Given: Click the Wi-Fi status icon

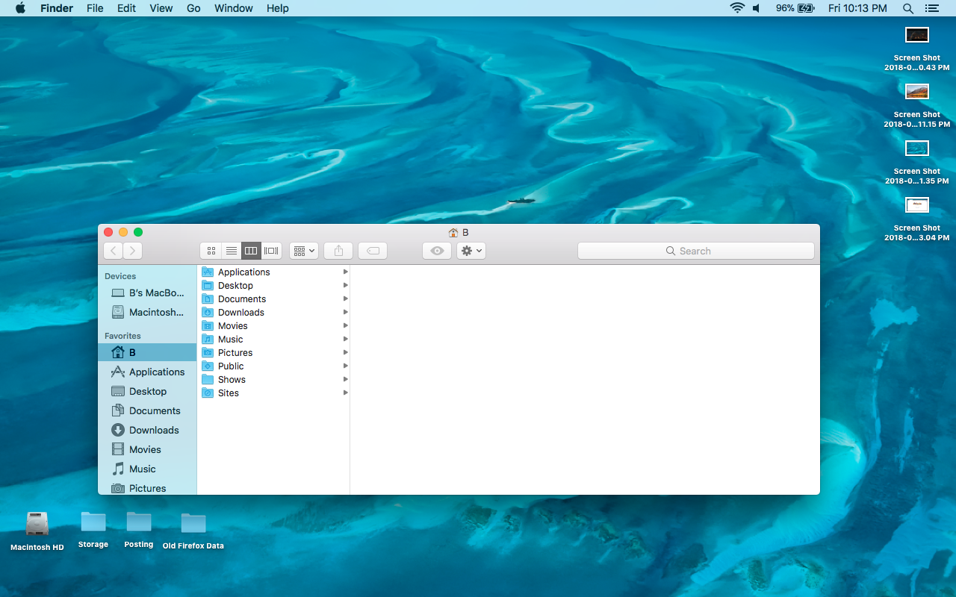Looking at the screenshot, I should coord(737,8).
